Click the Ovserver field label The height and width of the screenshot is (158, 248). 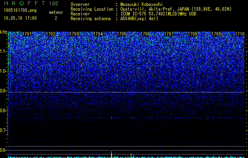pos(80,4)
